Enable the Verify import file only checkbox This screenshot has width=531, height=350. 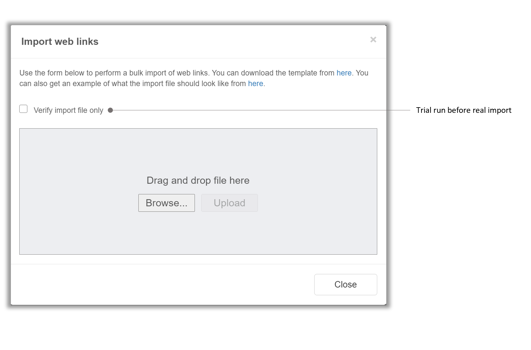[23, 109]
